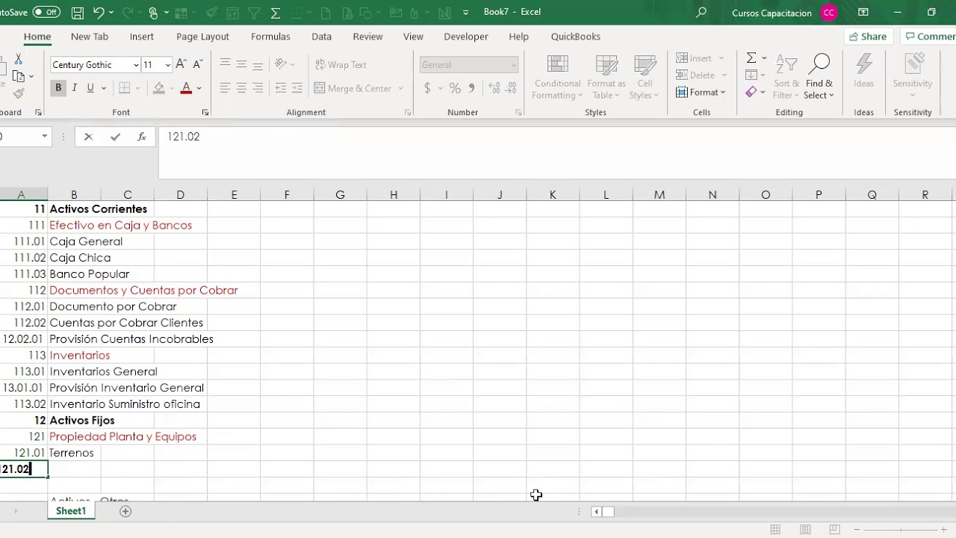Screen dimensions: 956x538
Task: Toggle Align Right
Action: click(x=258, y=88)
